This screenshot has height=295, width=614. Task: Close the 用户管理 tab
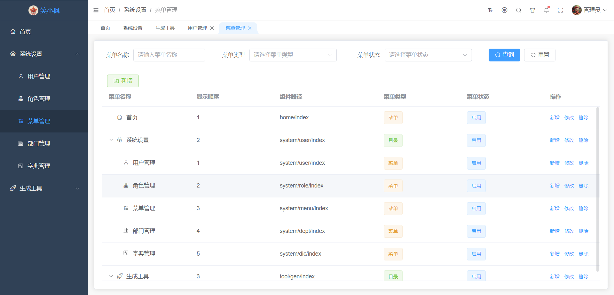pyautogui.click(x=212, y=28)
